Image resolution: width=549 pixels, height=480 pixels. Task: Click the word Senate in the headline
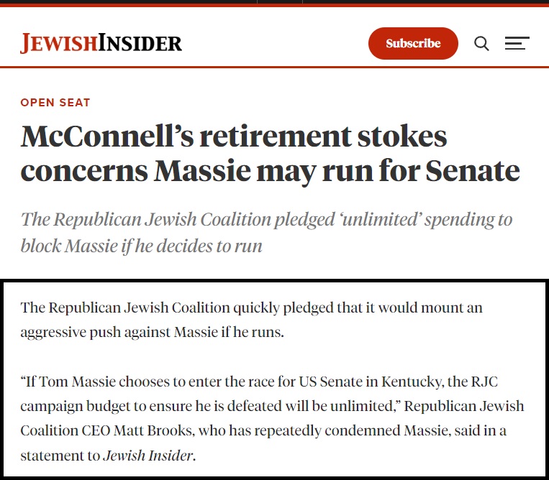click(473, 170)
